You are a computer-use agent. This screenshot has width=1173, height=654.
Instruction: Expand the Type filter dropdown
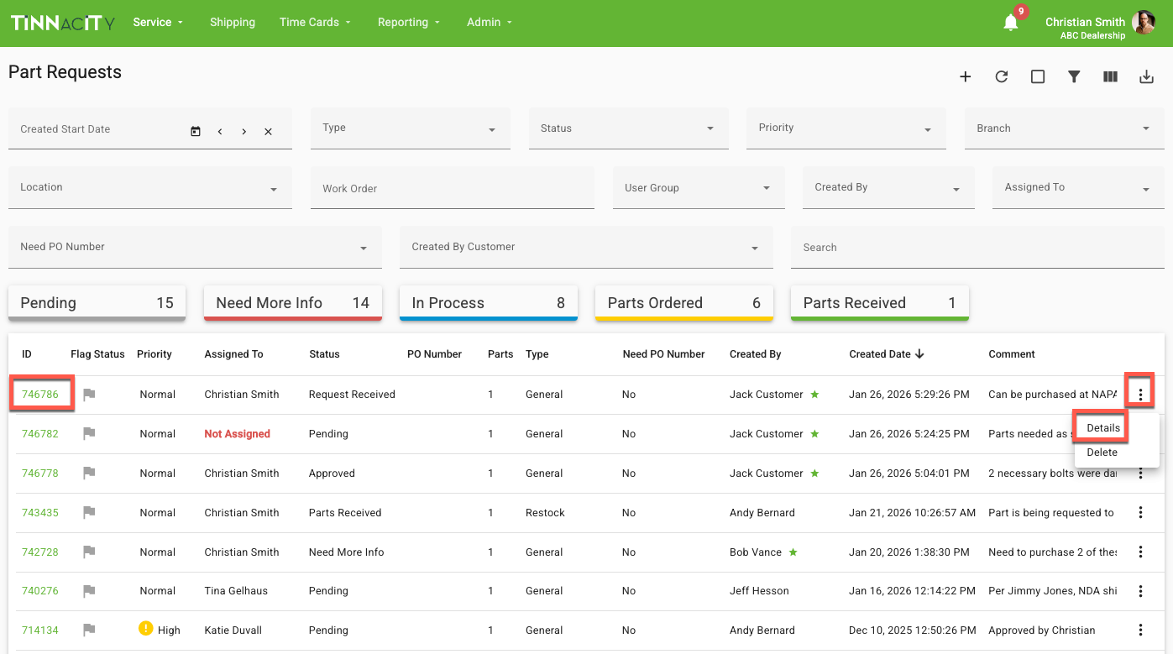click(411, 128)
